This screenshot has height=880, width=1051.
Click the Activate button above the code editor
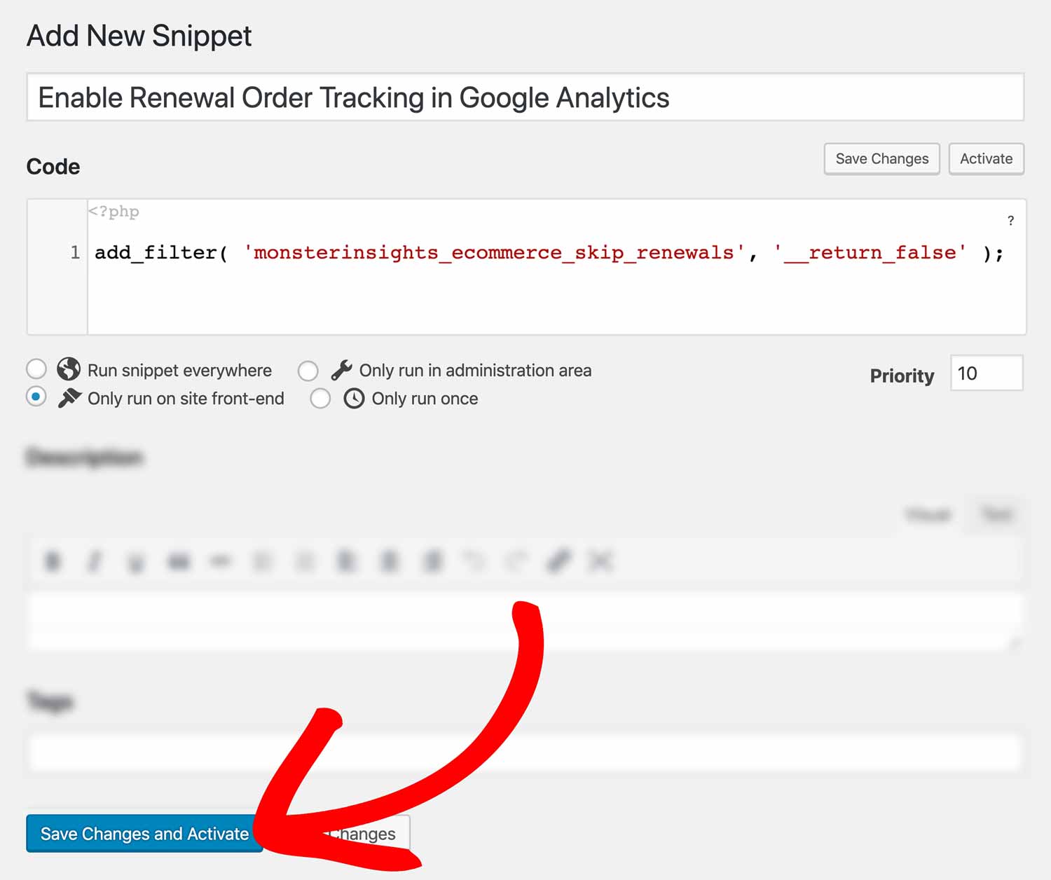(986, 159)
